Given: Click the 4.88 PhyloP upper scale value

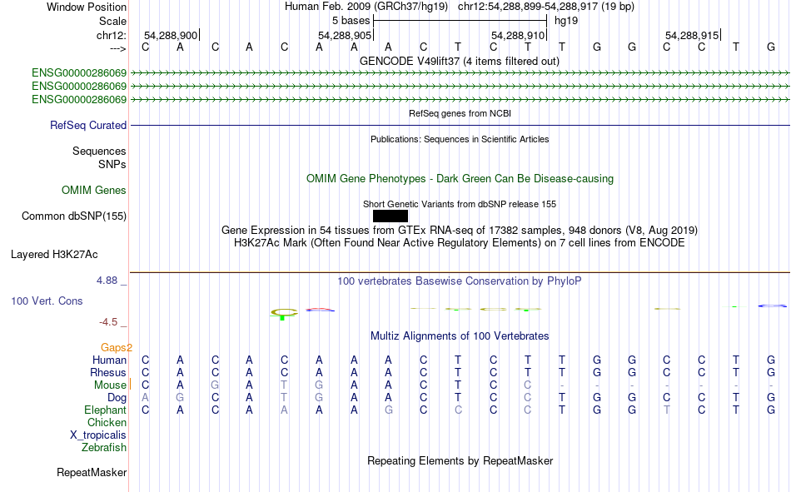Looking at the screenshot, I should pos(107,280).
